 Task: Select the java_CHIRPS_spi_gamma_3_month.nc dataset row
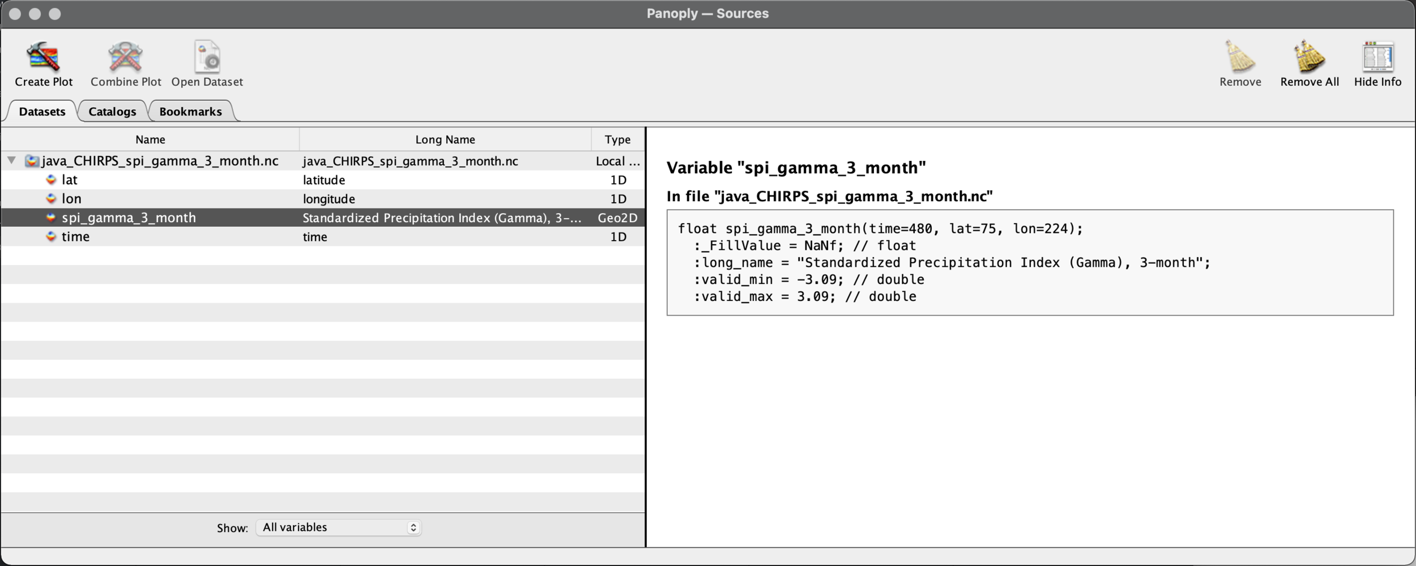pos(160,161)
